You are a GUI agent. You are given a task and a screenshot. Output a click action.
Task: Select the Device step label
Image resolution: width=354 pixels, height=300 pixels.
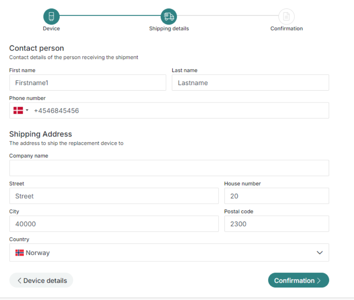(51, 29)
